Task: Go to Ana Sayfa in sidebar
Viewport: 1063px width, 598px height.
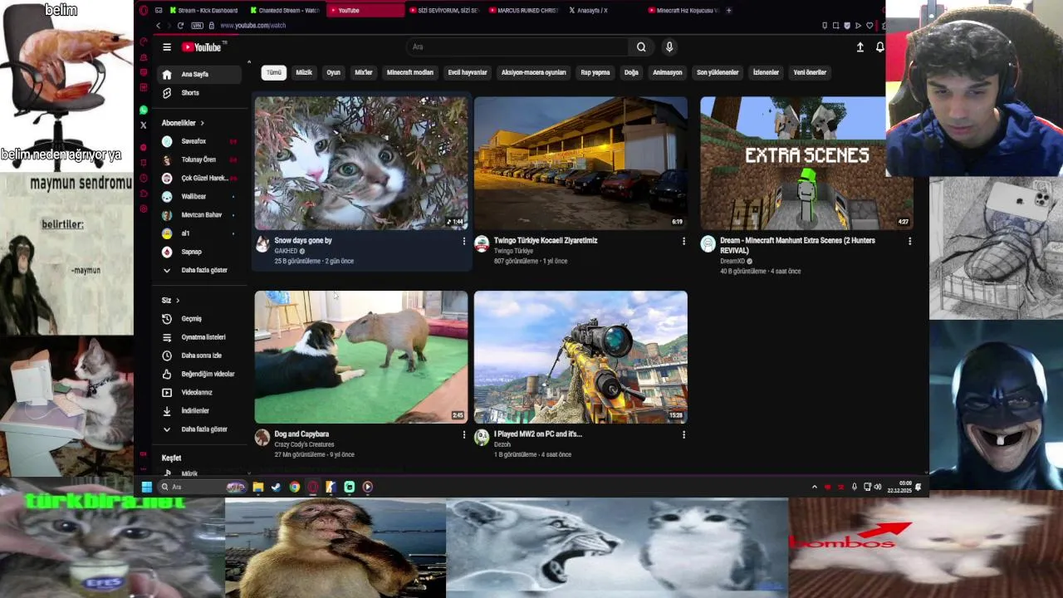Action: pos(201,74)
